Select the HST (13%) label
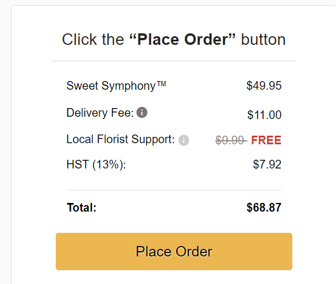The width and height of the screenshot is (336, 284). point(96,164)
